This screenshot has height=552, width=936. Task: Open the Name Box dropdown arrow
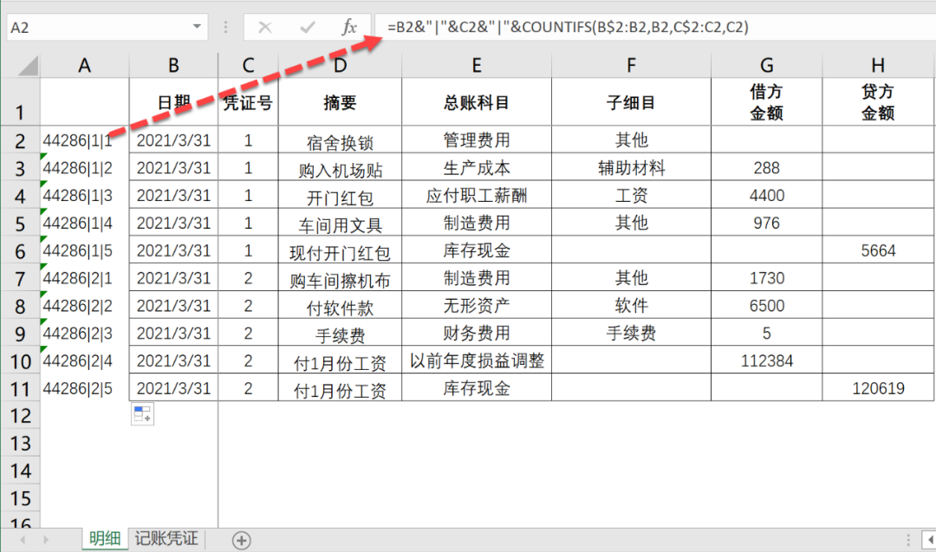click(197, 27)
